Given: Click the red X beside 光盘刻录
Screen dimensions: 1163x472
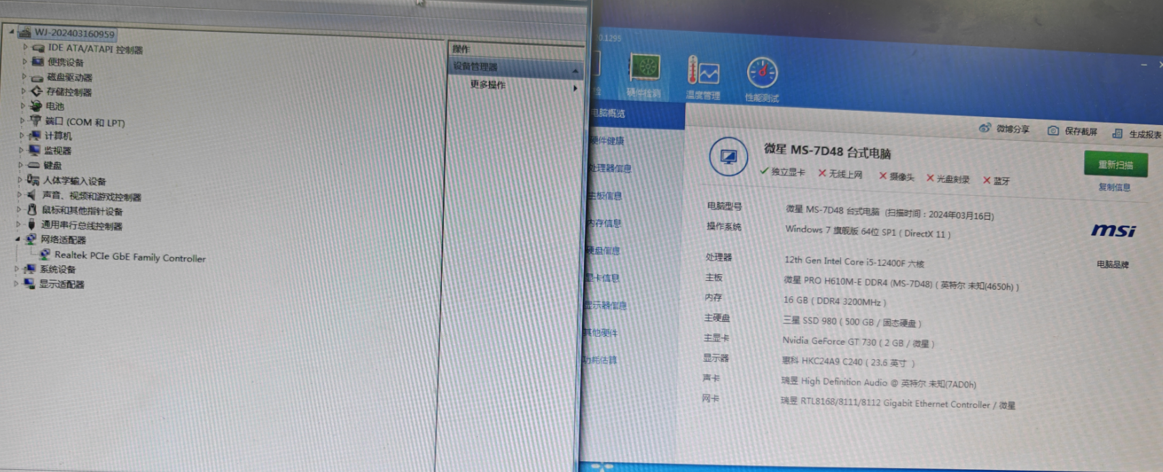Looking at the screenshot, I should 930,178.
